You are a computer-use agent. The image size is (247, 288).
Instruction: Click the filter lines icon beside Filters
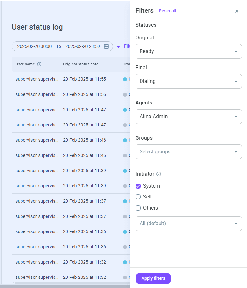[x=118, y=46]
